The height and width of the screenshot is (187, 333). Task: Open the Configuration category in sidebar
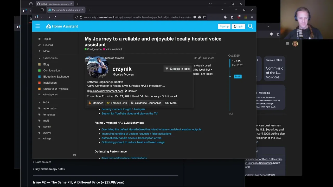[x=52, y=70]
